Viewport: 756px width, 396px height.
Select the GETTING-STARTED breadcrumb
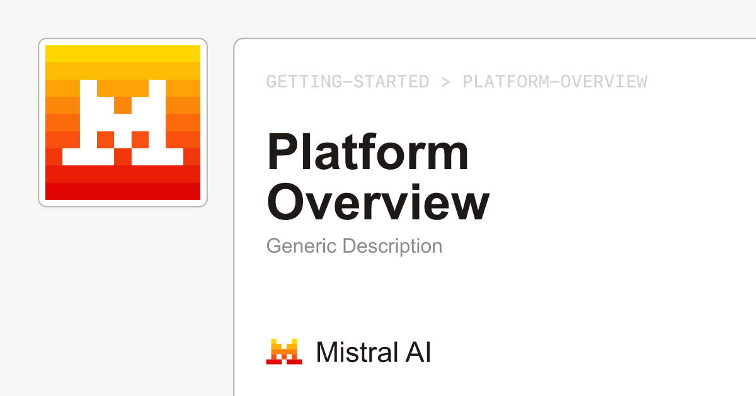(x=348, y=81)
